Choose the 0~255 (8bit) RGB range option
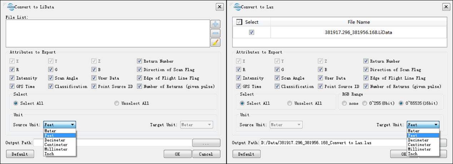This screenshot has width=453, height=164. pos(364,103)
